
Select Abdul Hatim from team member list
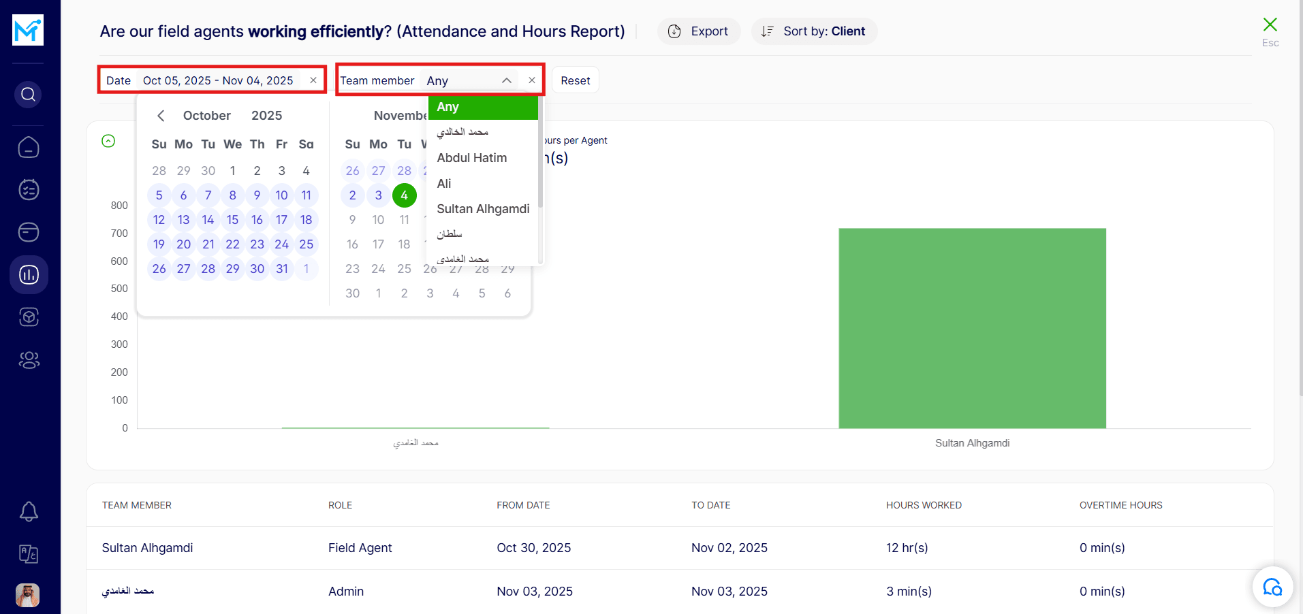tap(472, 158)
